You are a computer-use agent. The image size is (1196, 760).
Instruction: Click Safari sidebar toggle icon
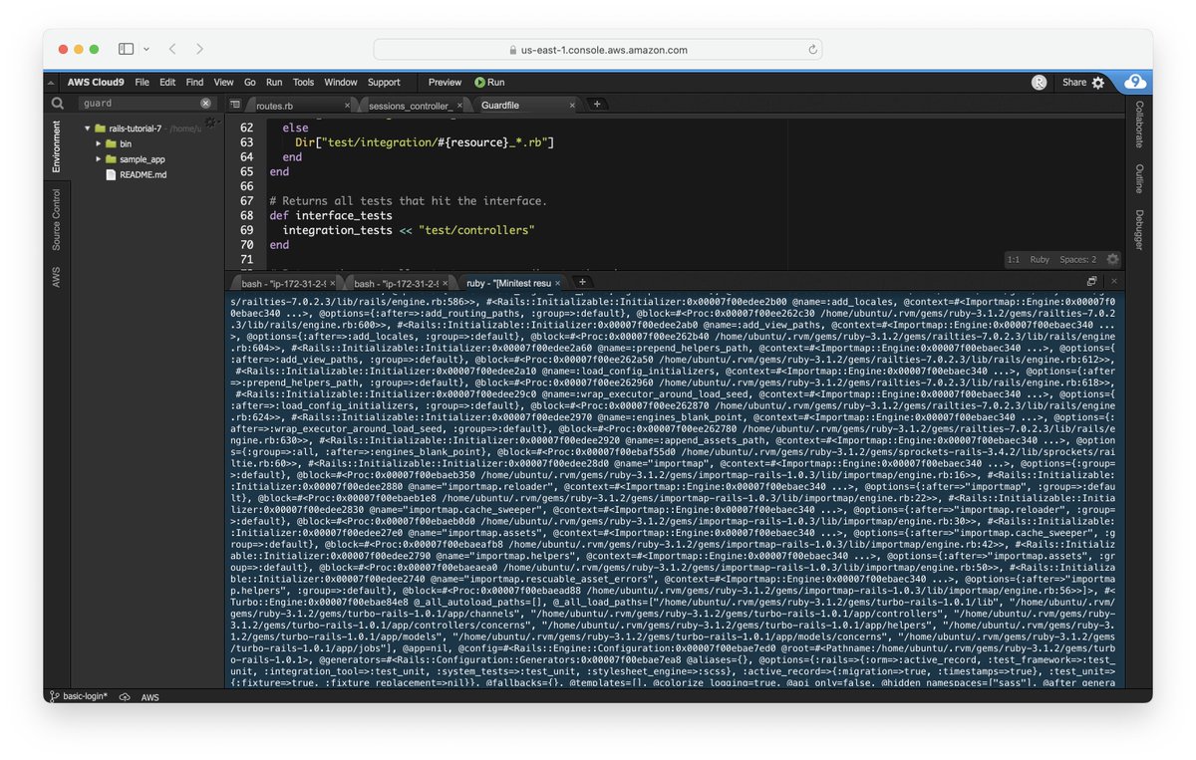point(126,49)
